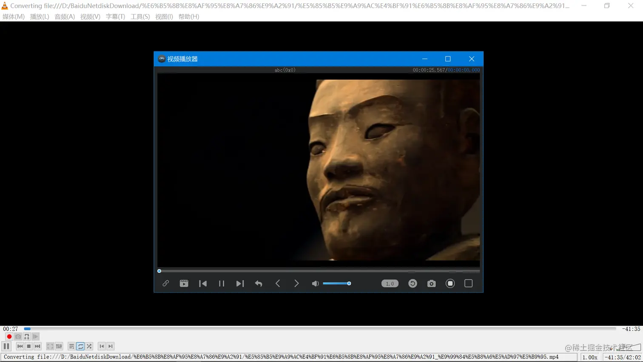Open the 1.0 playback speed selector
The height and width of the screenshot is (362, 643).
click(x=390, y=283)
